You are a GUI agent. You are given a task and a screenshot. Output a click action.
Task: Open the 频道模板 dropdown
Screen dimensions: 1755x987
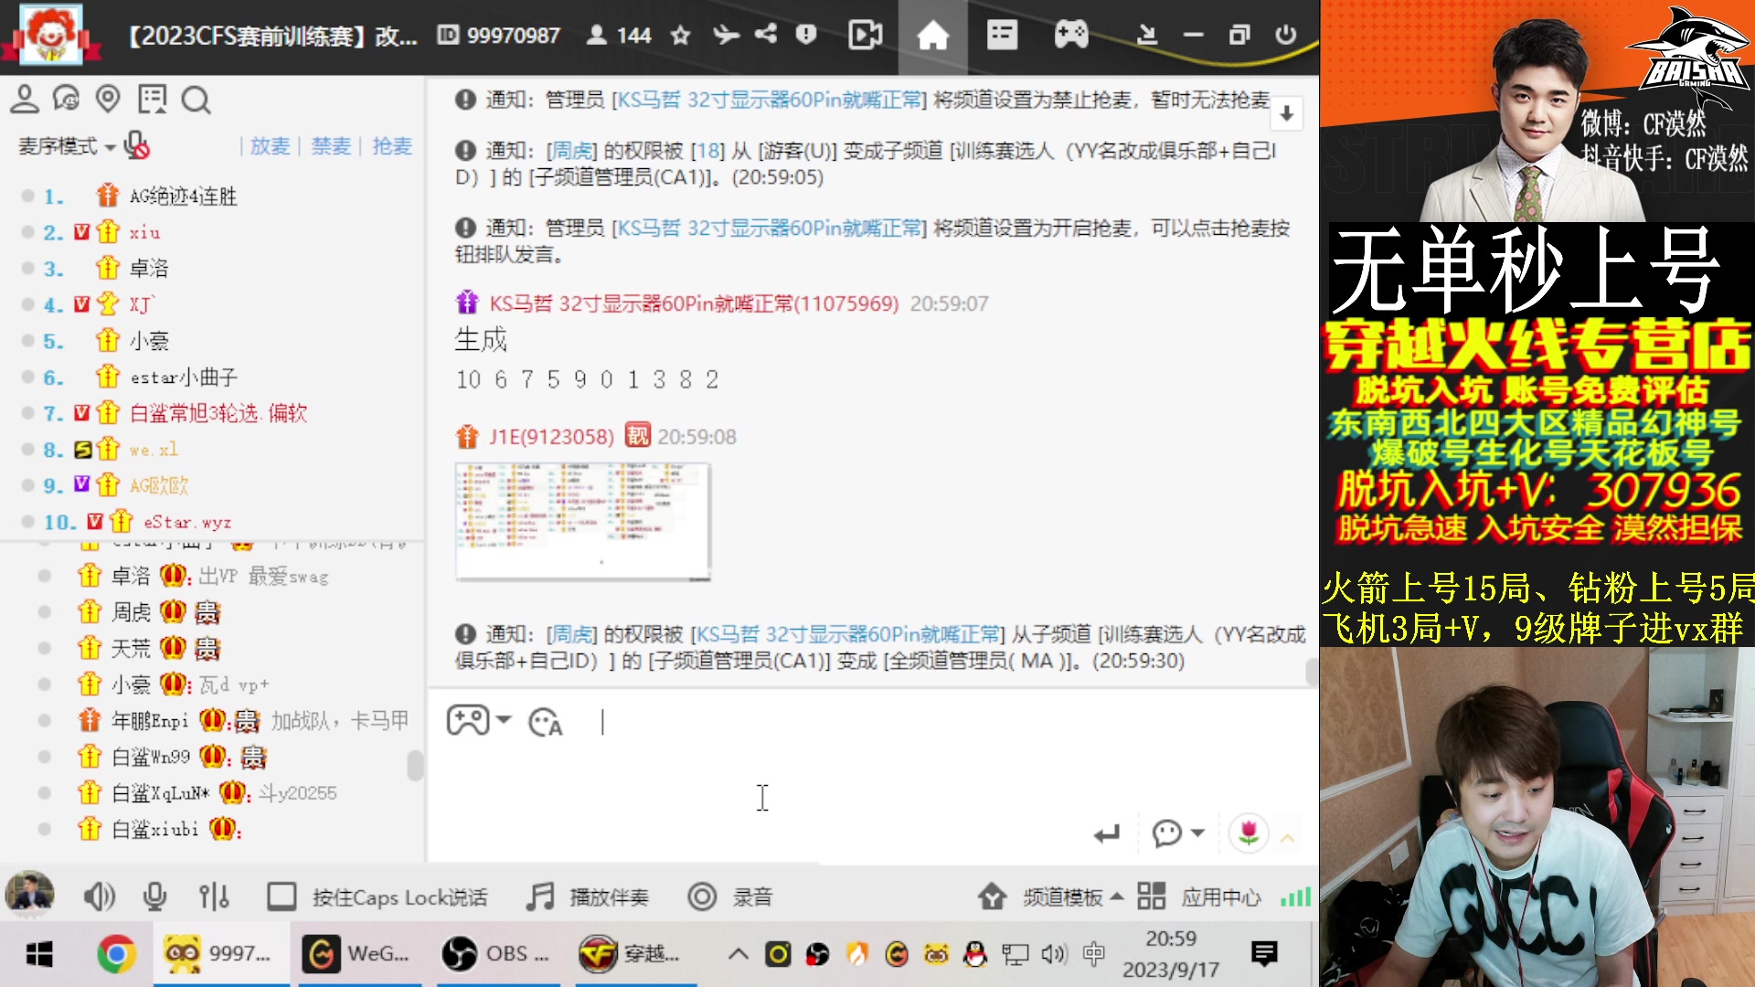pos(1049,897)
